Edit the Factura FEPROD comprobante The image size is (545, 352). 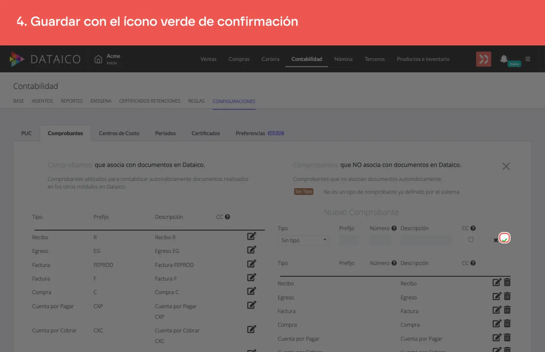(x=252, y=263)
